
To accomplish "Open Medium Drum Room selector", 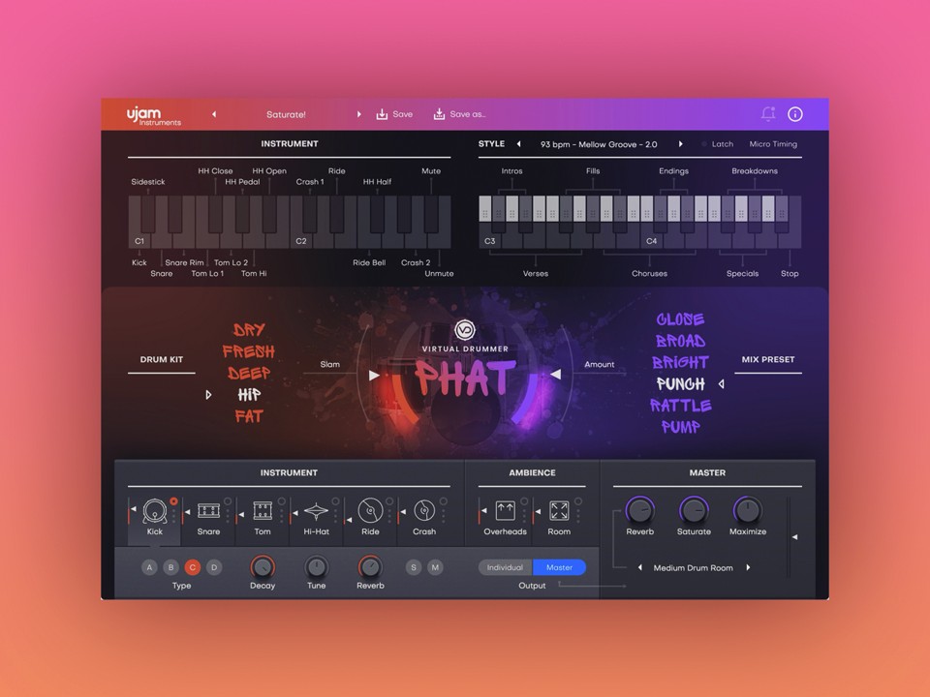I will click(693, 568).
